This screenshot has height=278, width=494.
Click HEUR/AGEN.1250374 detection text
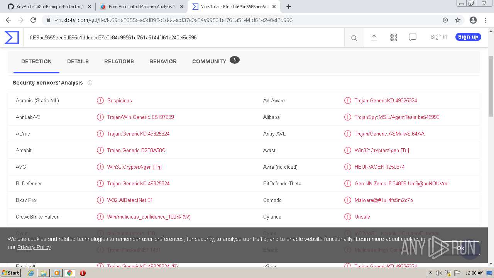[x=379, y=167]
